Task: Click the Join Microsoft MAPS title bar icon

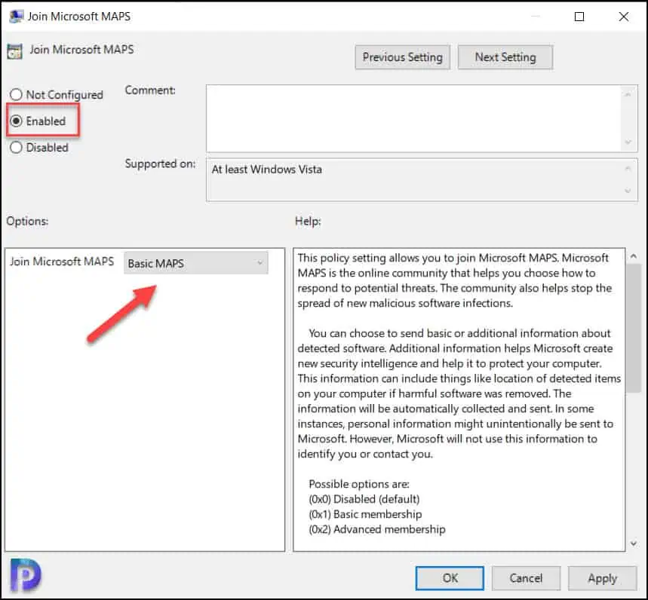Action: (x=16, y=17)
